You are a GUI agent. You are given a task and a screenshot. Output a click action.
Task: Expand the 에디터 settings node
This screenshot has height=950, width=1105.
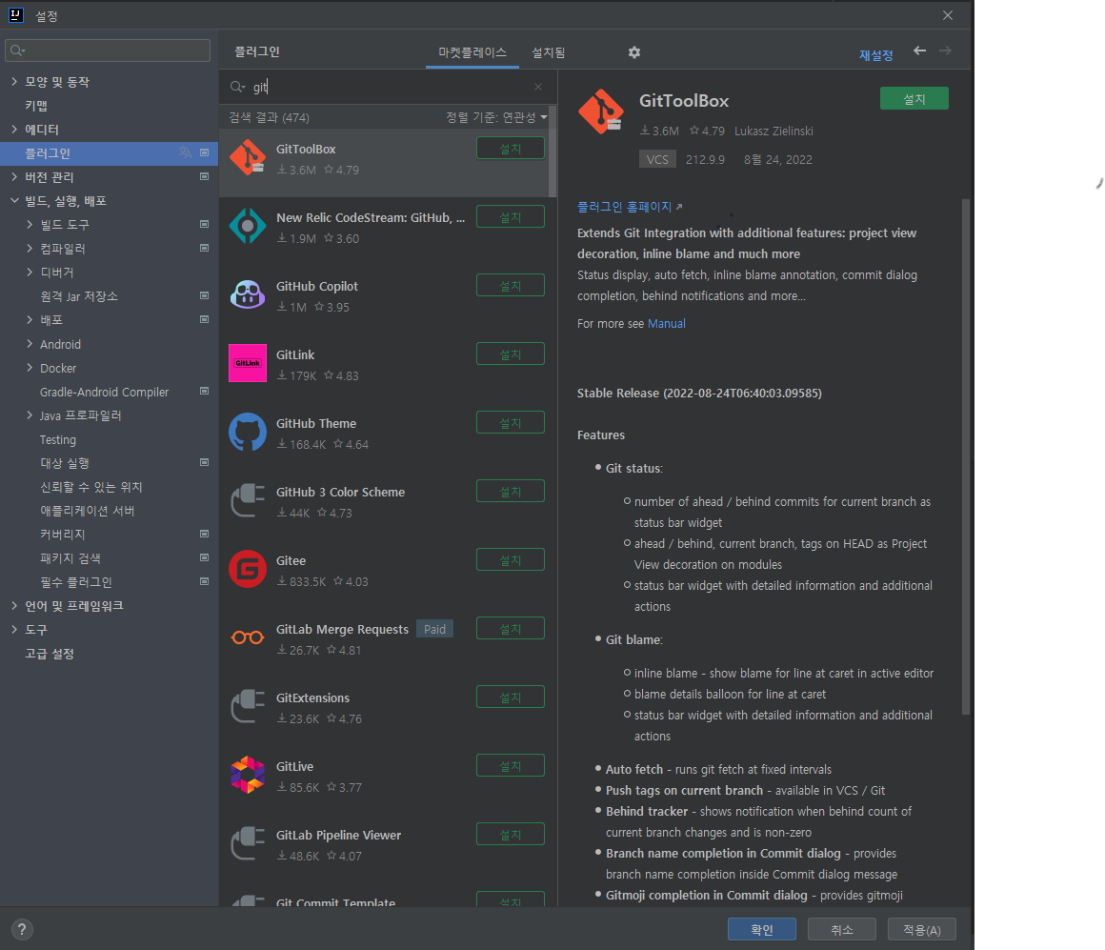tap(14, 129)
